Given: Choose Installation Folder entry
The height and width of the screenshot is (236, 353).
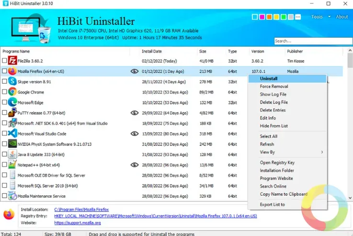Looking at the screenshot, I should tap(287, 170).
